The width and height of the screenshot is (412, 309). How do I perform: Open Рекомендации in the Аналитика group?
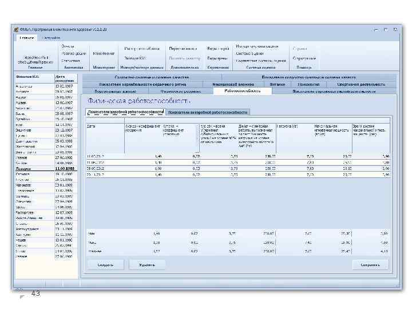[x=74, y=54]
